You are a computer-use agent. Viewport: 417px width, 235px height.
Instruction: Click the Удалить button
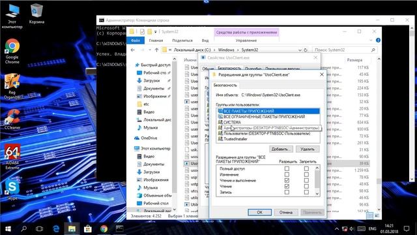tap(308, 149)
